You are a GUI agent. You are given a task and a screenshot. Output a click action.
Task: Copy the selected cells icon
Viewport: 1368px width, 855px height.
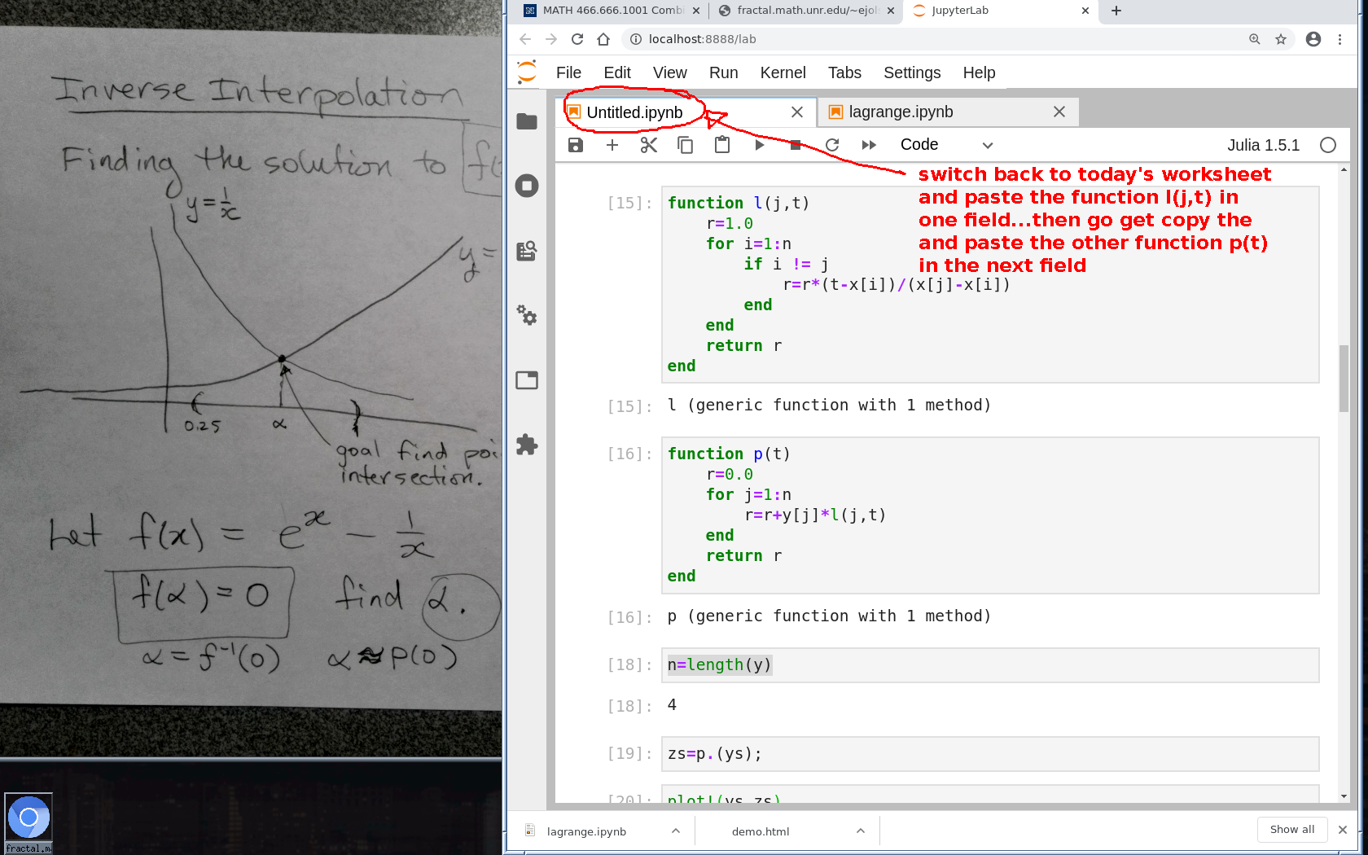(686, 145)
